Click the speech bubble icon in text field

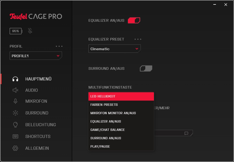click(x=186, y=133)
